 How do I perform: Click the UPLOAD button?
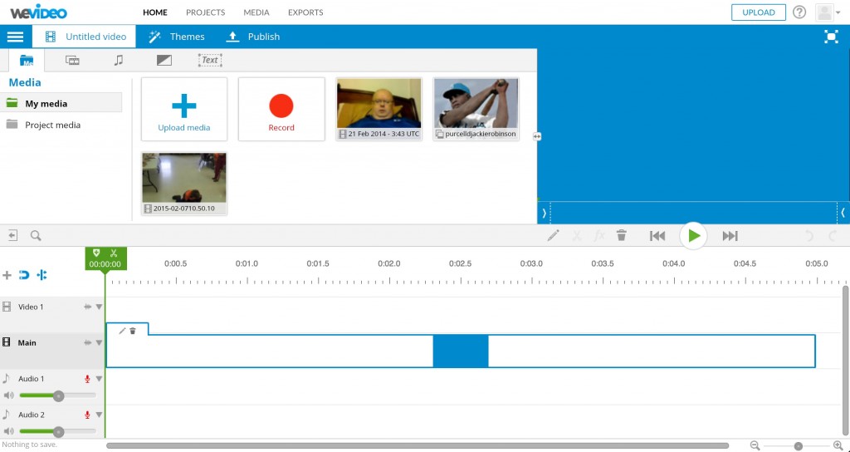(x=759, y=12)
